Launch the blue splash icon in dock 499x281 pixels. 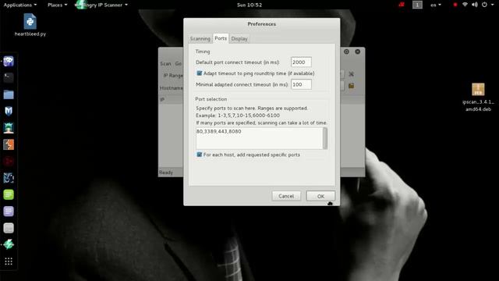[x=9, y=178]
